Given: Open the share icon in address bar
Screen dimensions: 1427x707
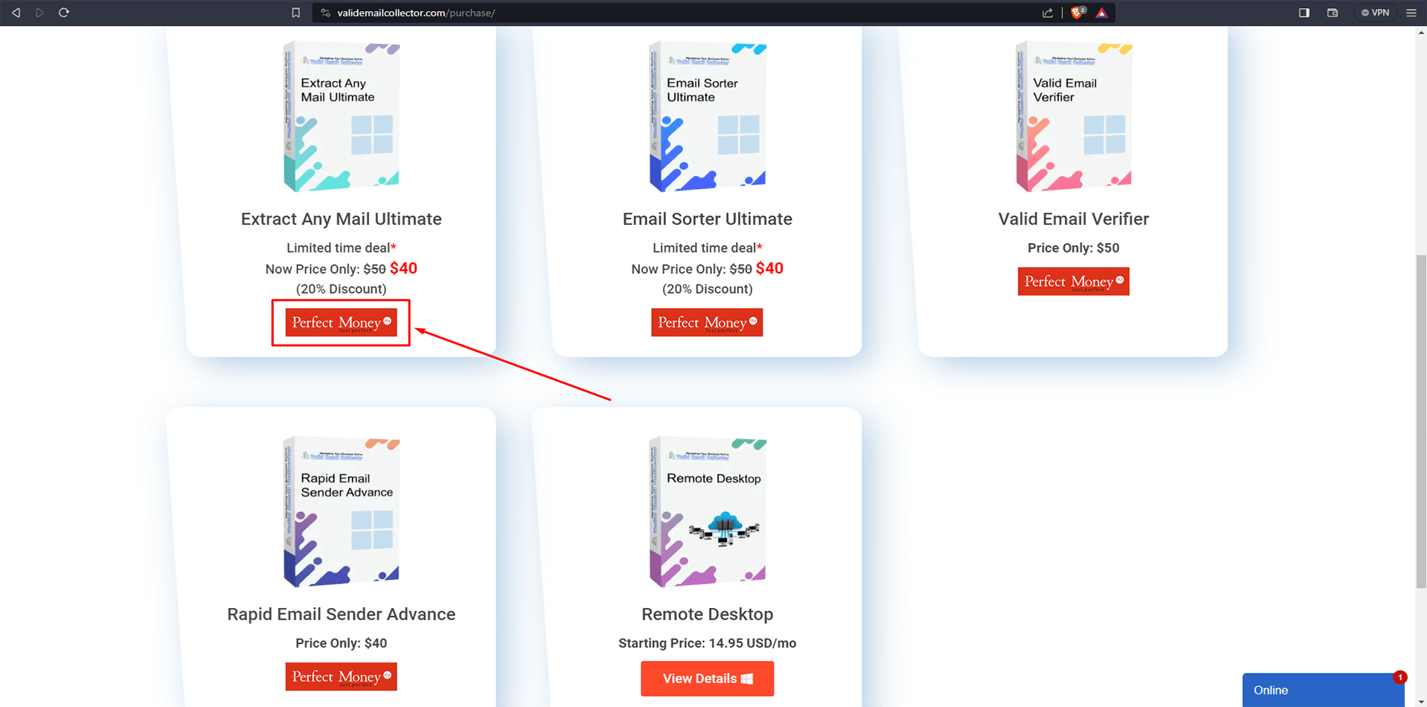Looking at the screenshot, I should [1048, 13].
